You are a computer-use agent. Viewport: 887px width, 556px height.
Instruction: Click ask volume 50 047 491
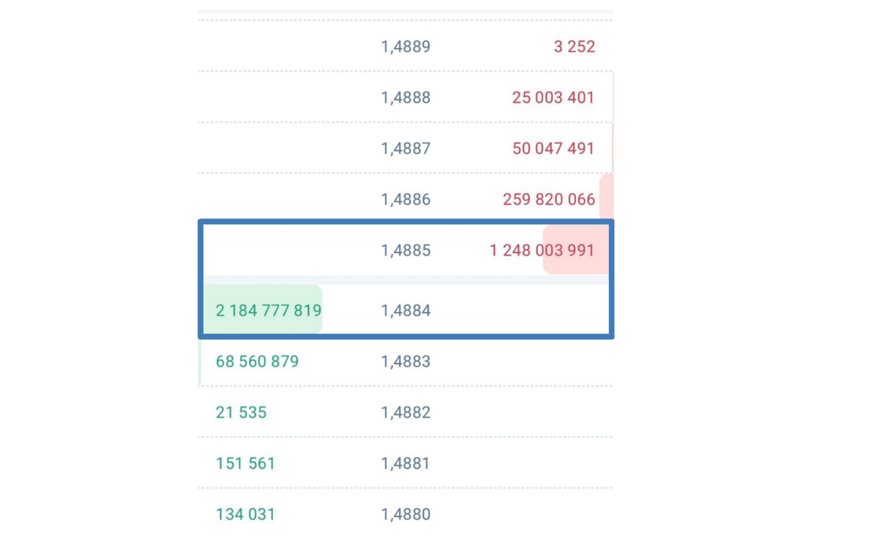(553, 148)
